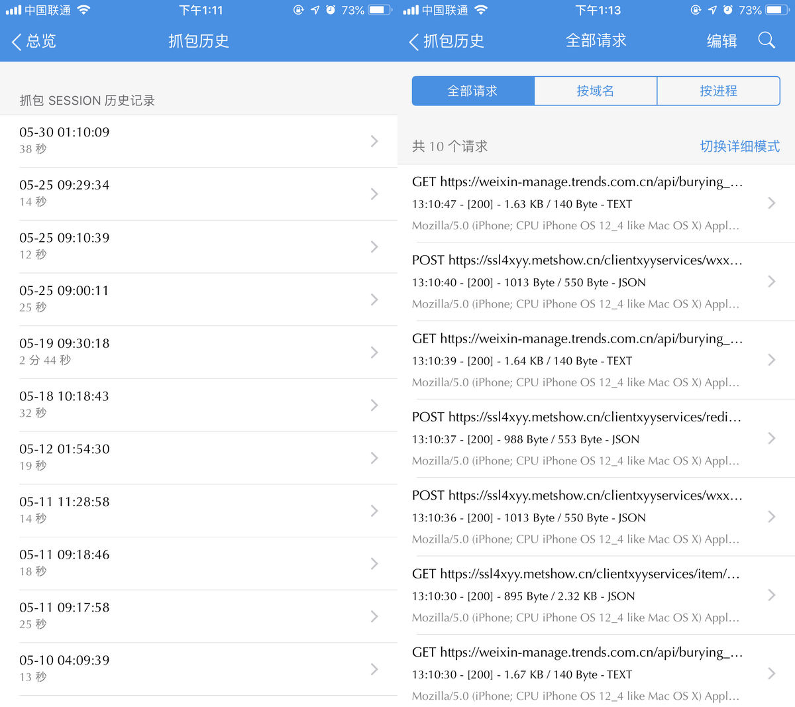The height and width of the screenshot is (707, 795).
Task: Open the POST redi request via its chevron
Action: [x=771, y=438]
